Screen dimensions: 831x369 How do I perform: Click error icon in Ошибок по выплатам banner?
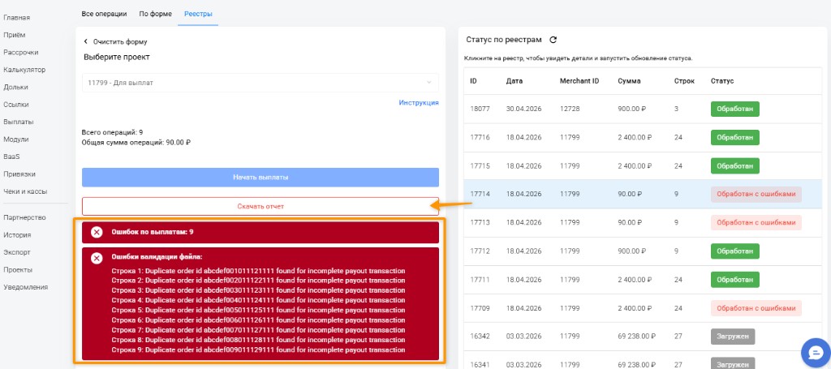pyautogui.click(x=97, y=232)
